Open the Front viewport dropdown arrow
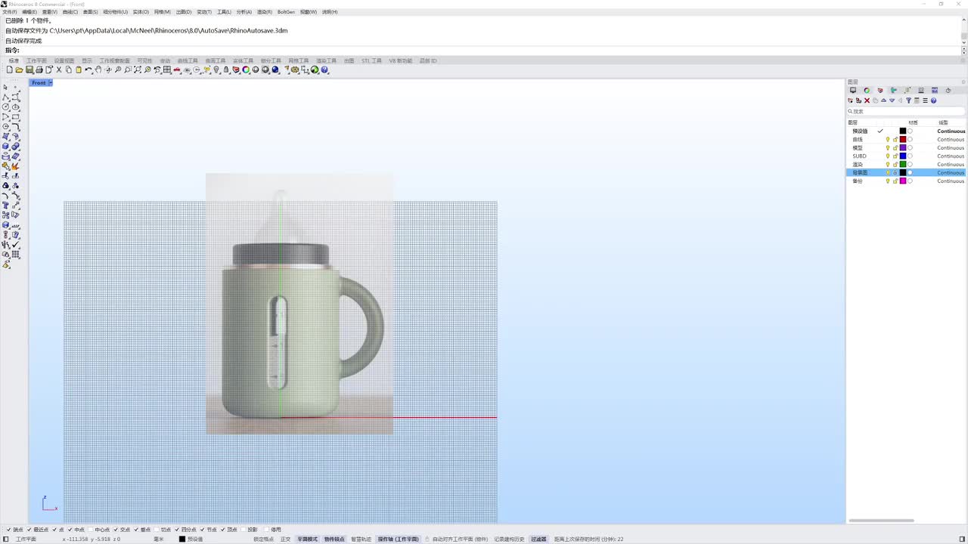 (x=50, y=82)
